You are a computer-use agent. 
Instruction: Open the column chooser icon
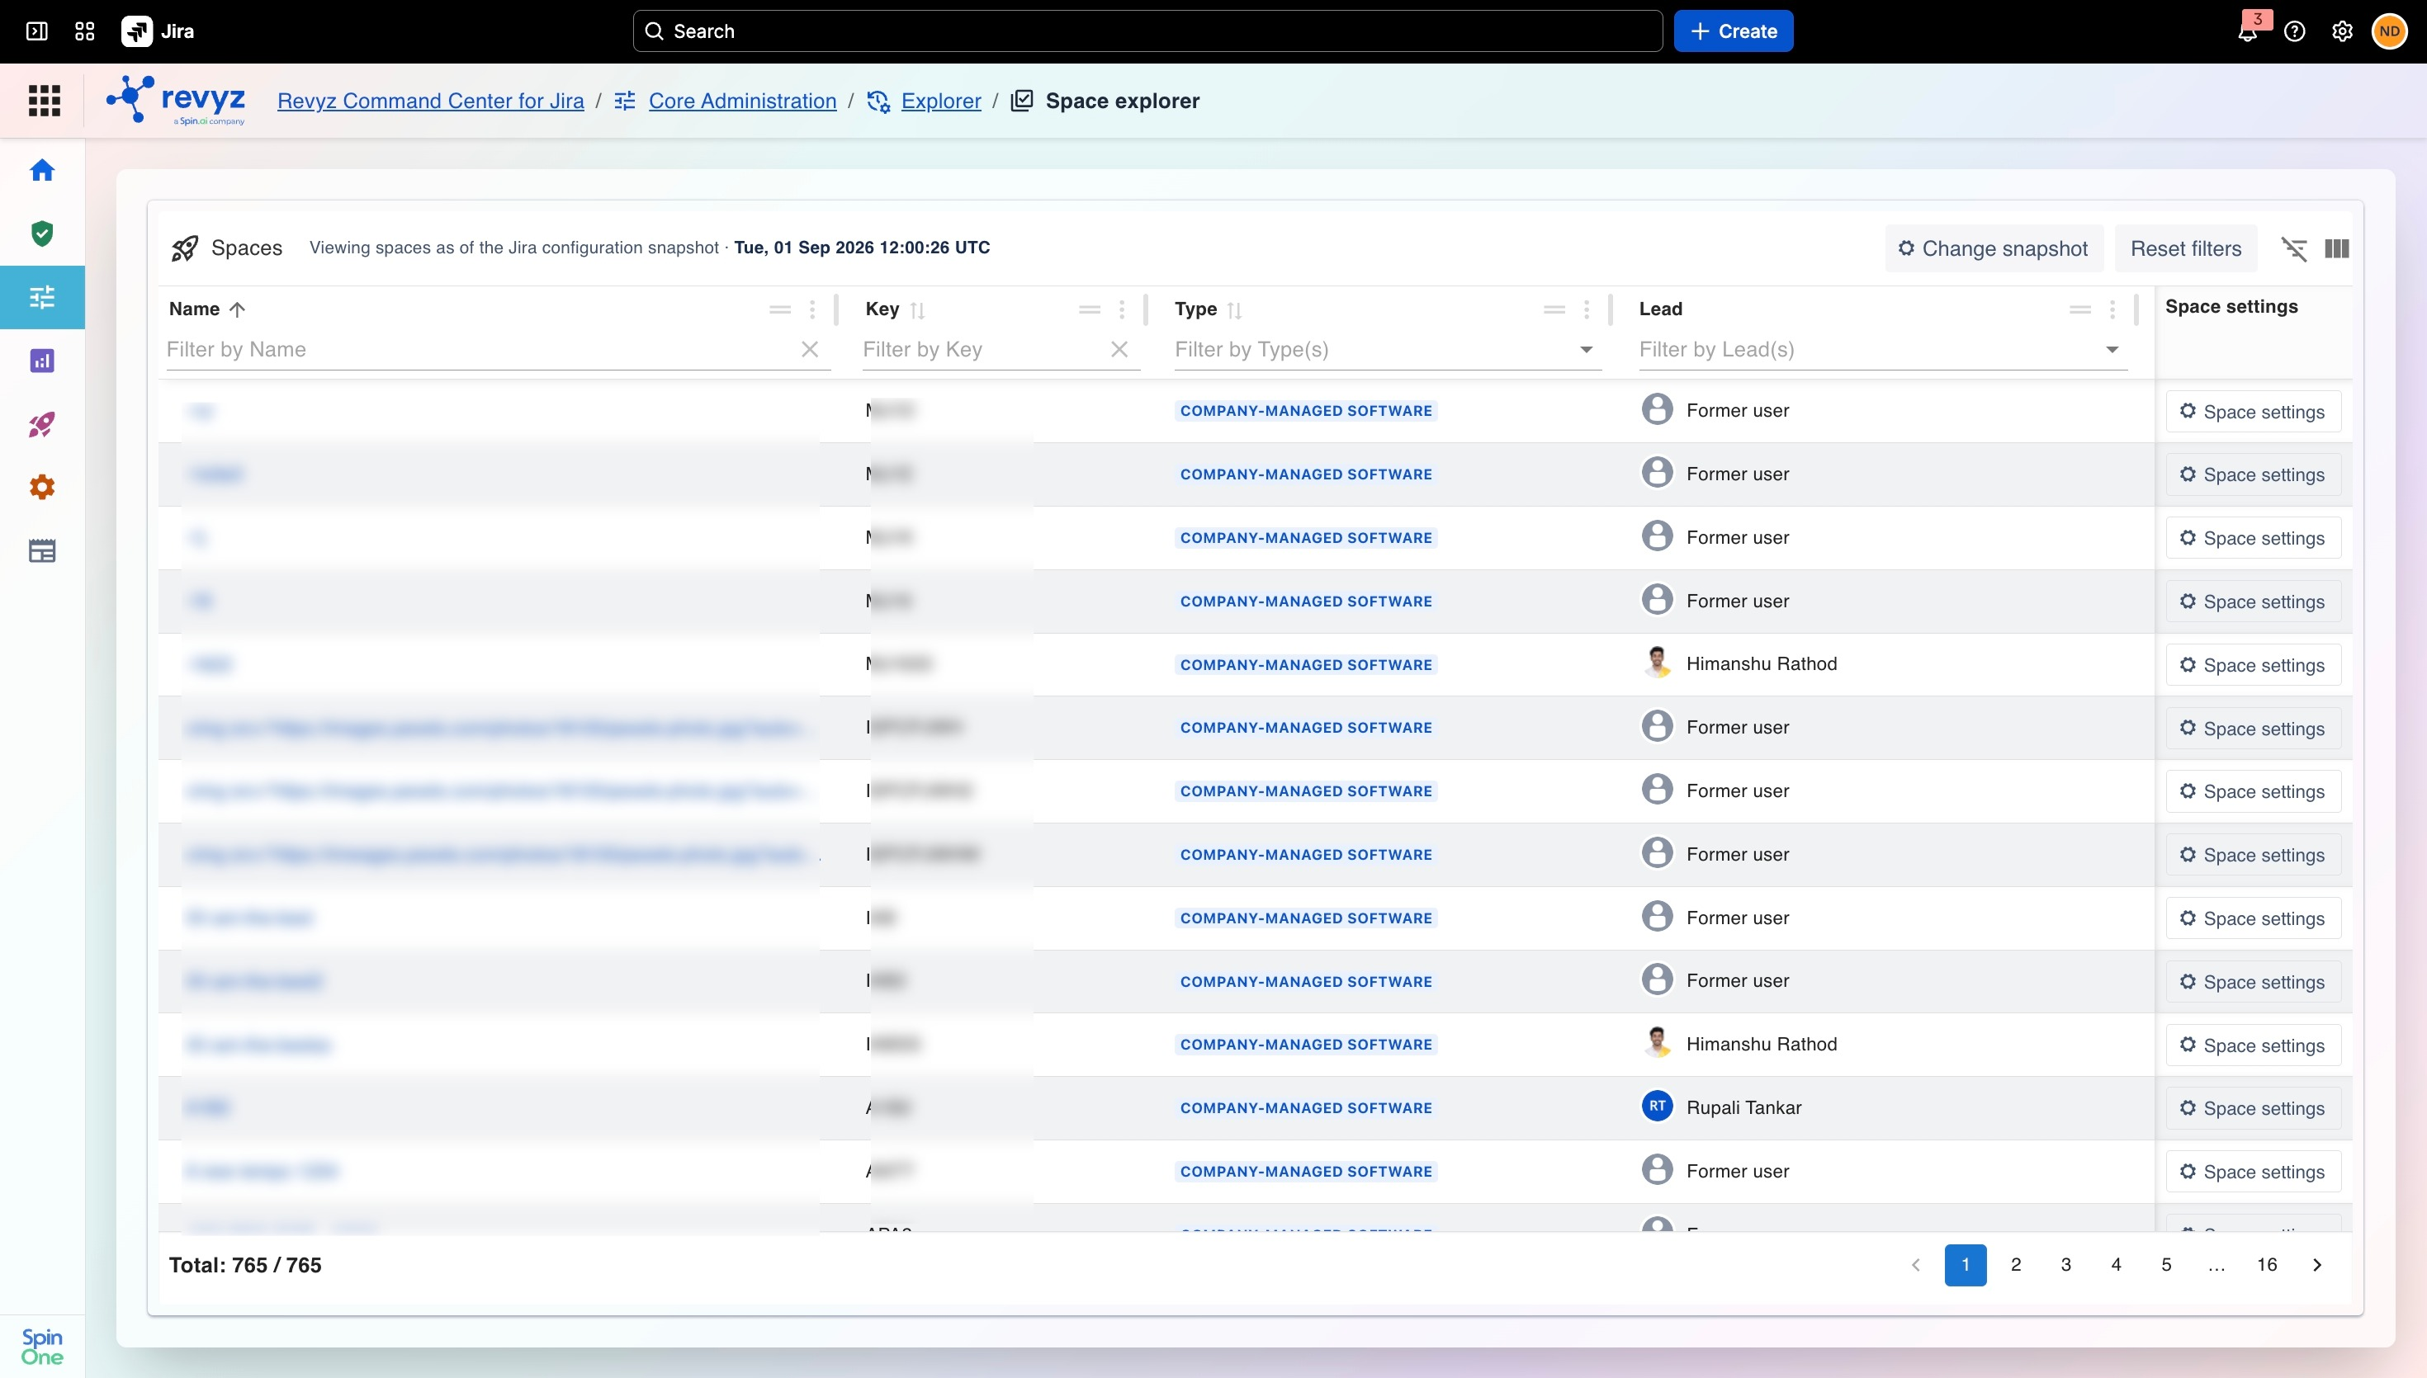point(2337,248)
